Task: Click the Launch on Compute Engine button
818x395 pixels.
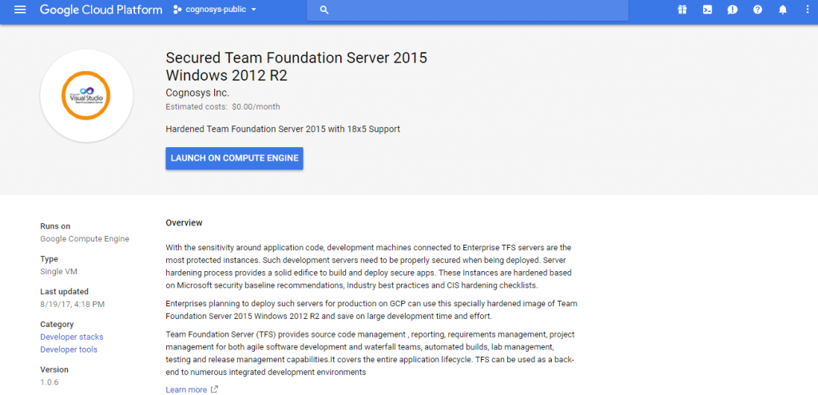Action: (x=234, y=158)
